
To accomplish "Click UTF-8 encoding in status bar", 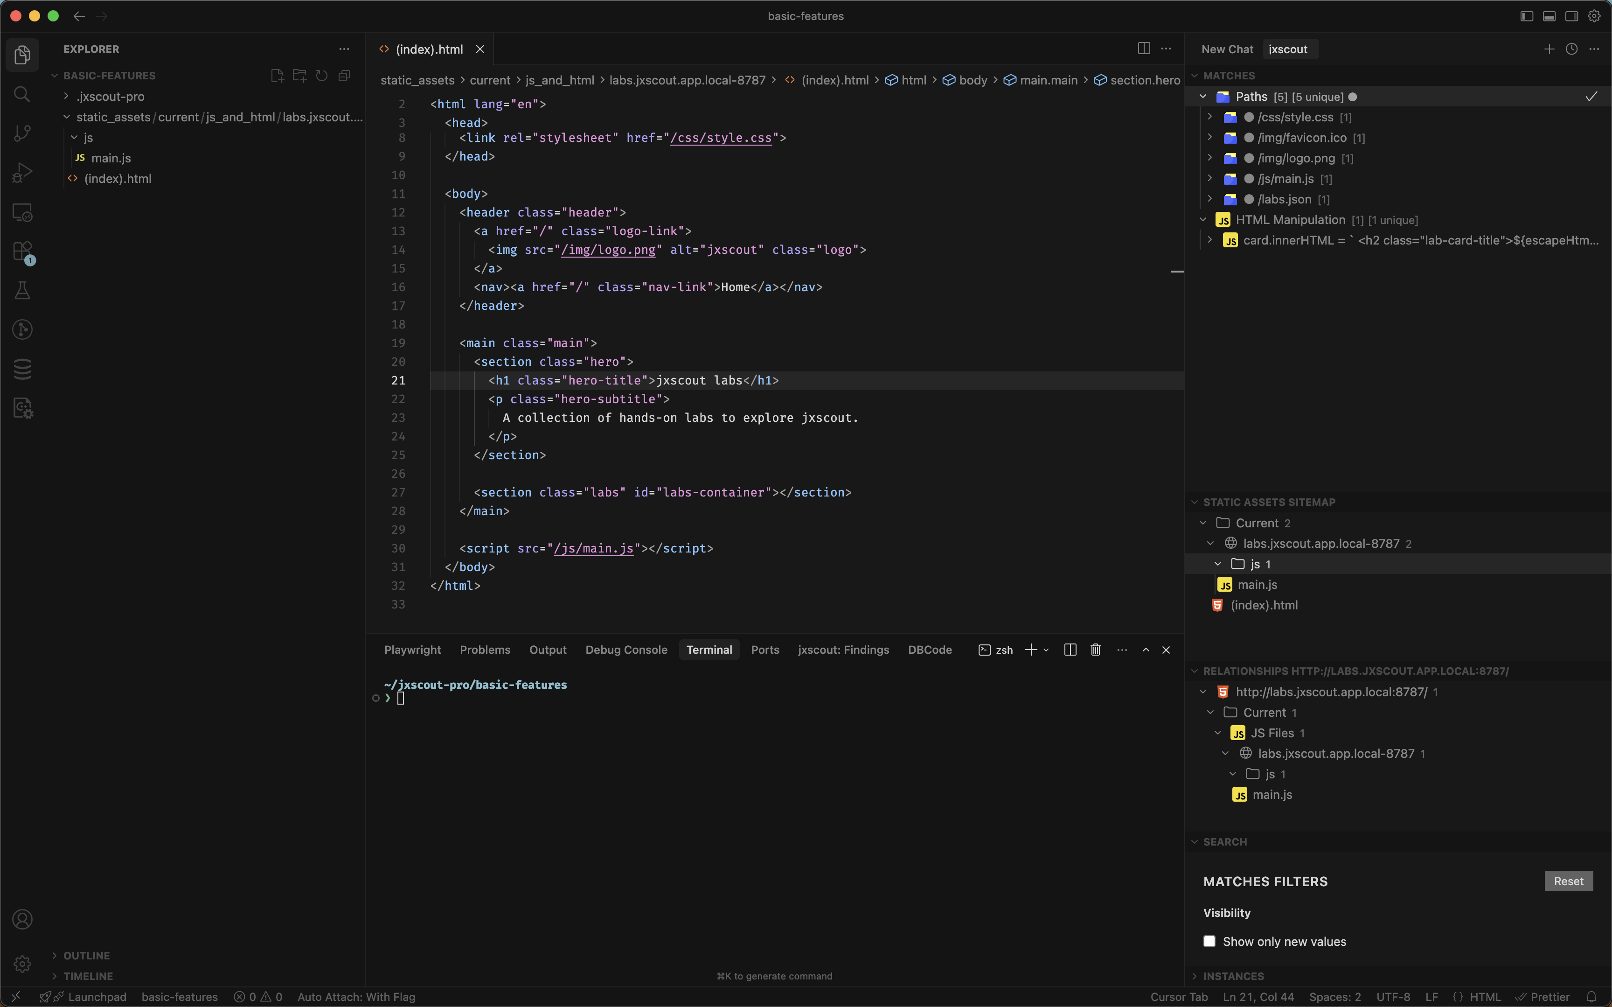I will (x=1393, y=997).
